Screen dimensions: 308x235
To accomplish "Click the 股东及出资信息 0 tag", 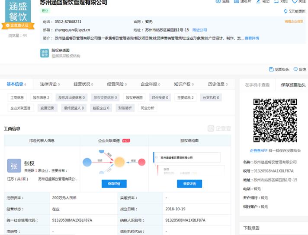I will pos(71,97).
